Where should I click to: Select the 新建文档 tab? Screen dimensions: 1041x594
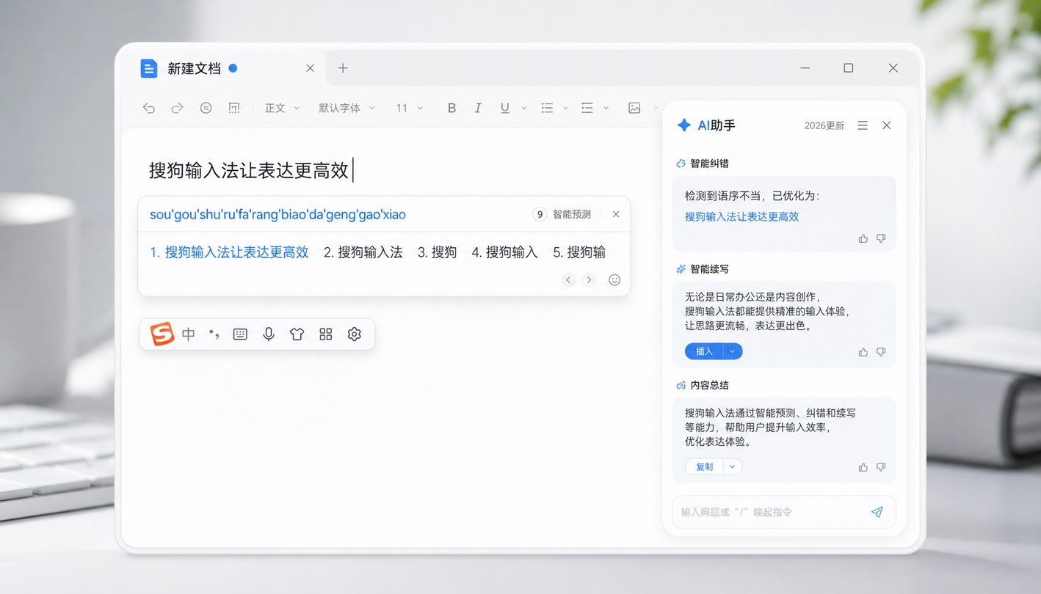click(x=222, y=68)
